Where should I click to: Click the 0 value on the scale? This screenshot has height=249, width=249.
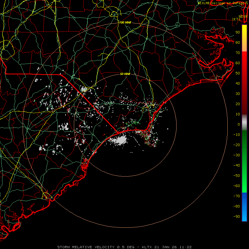click(x=239, y=124)
